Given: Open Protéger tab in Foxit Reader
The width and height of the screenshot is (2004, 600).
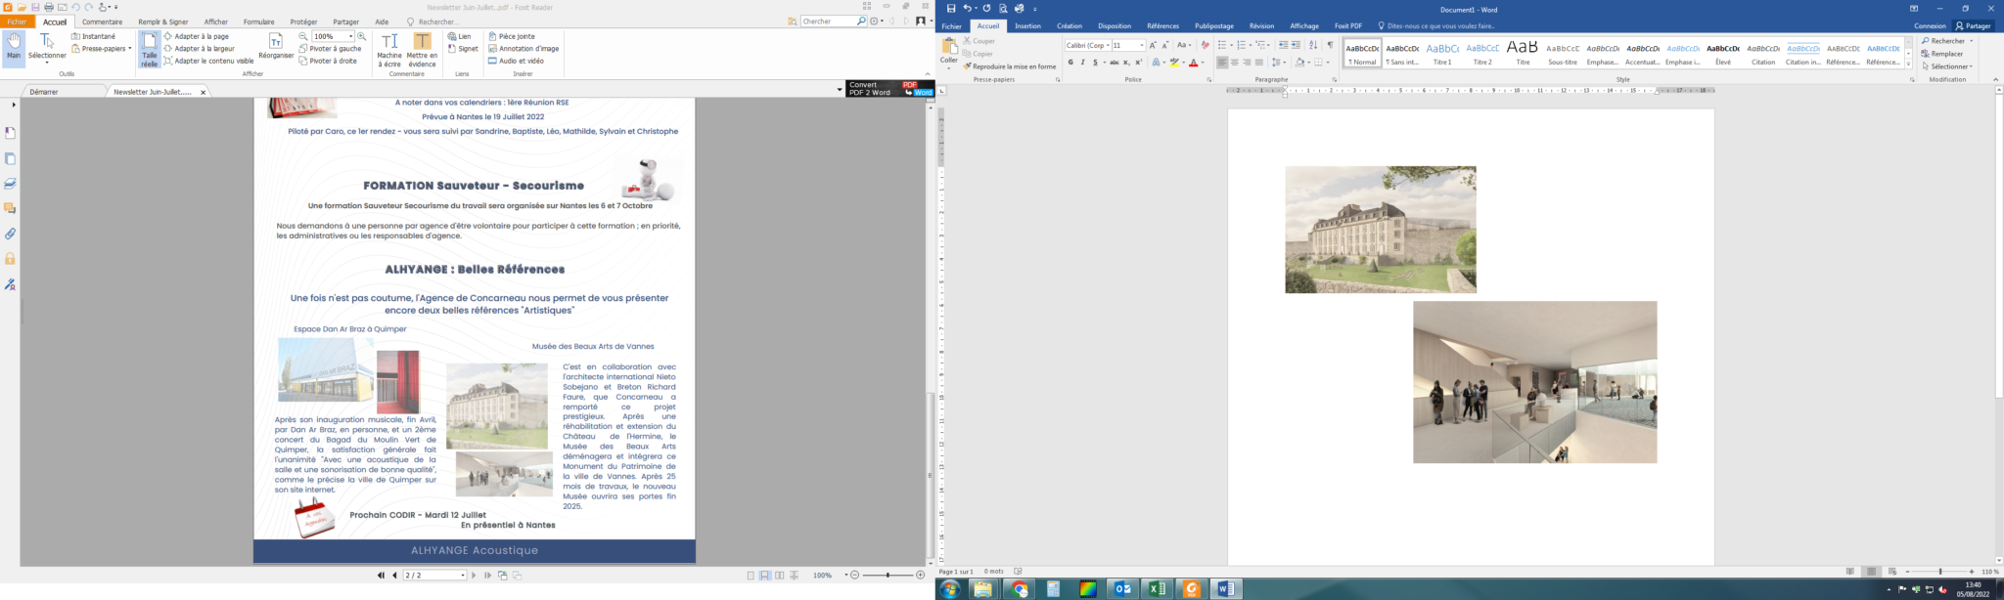Looking at the screenshot, I should [x=303, y=21].
